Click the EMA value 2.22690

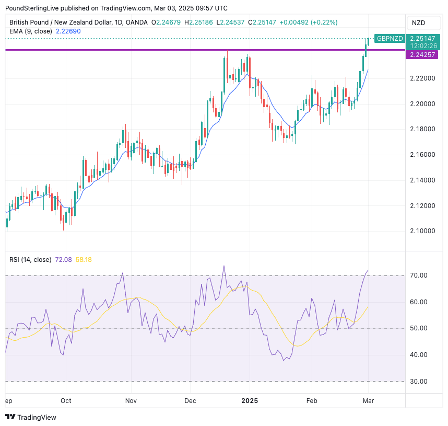click(x=67, y=31)
